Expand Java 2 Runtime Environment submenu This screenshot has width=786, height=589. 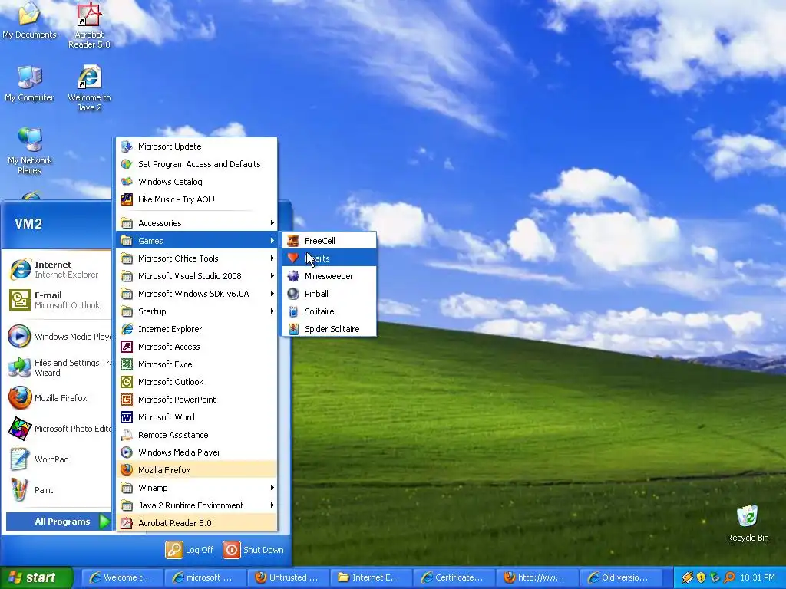(x=197, y=505)
